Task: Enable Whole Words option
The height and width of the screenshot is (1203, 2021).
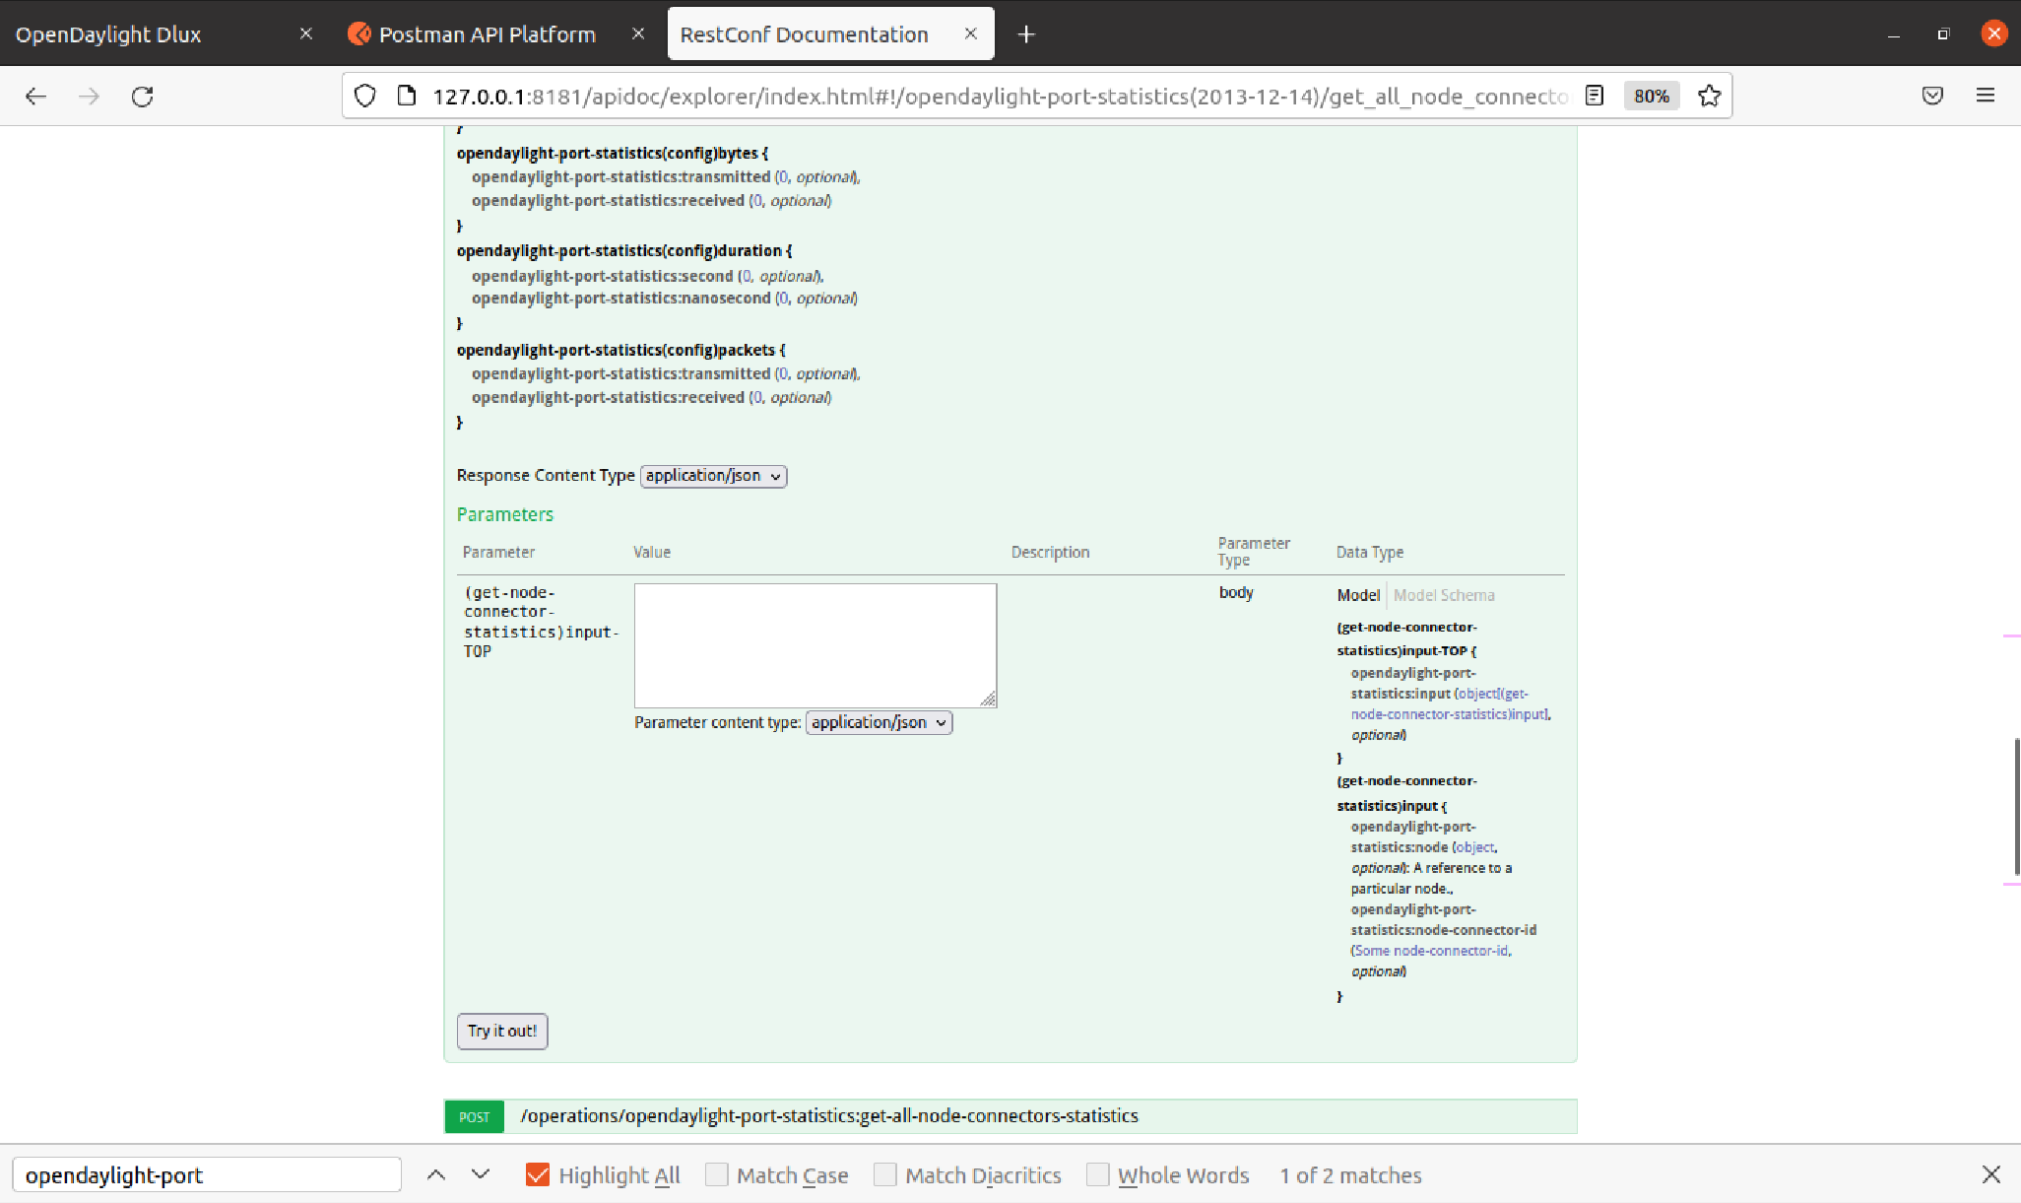Action: [1097, 1174]
